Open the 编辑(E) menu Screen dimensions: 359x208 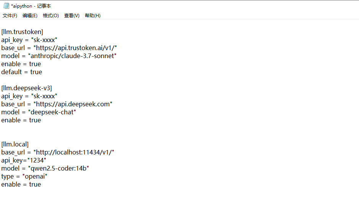(x=30, y=16)
